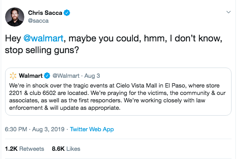Open the bold Walmart name in quoted tweet
The image size is (237, 159).
click(31, 75)
